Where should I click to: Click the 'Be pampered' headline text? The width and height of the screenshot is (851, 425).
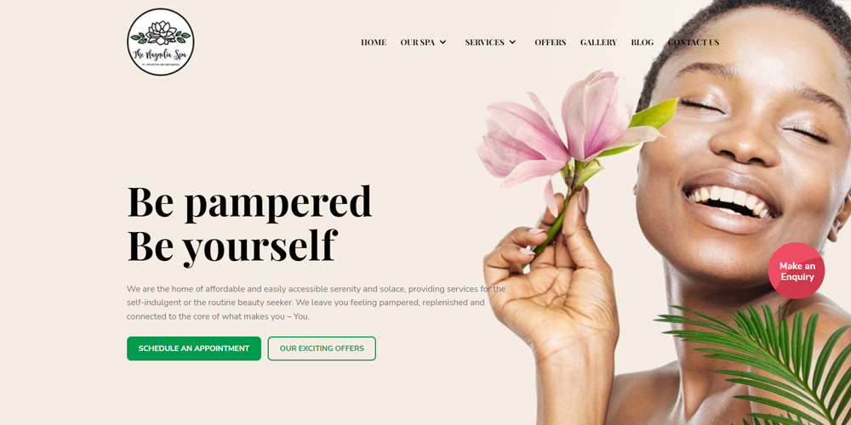249,202
